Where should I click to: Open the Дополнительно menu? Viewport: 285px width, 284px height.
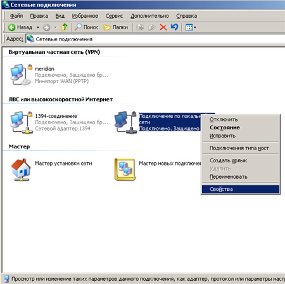point(149,16)
